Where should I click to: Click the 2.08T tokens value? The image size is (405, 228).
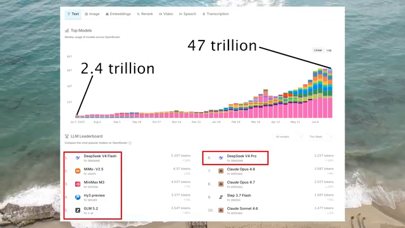[324, 168]
